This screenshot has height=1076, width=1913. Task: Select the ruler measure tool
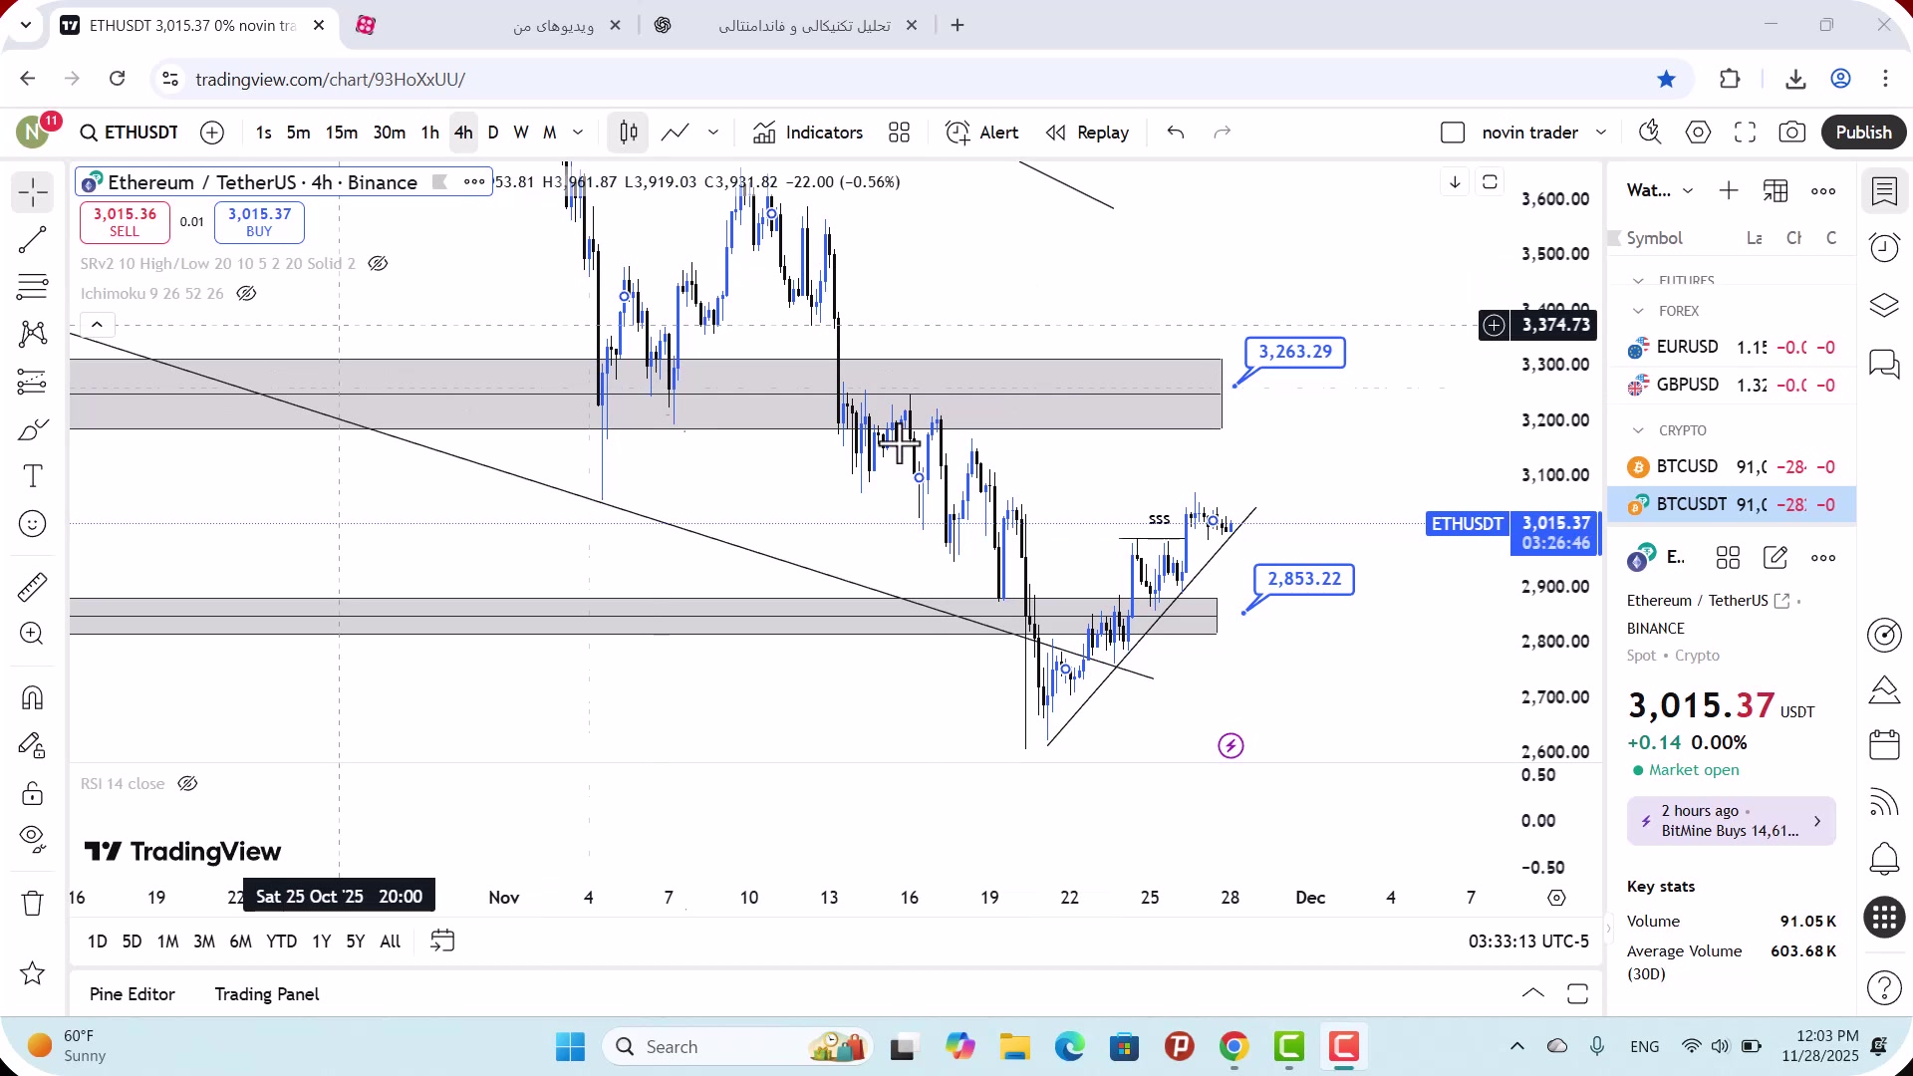pos(33,587)
